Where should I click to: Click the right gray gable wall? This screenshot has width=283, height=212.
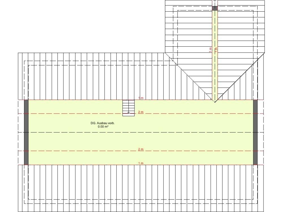(255, 132)
